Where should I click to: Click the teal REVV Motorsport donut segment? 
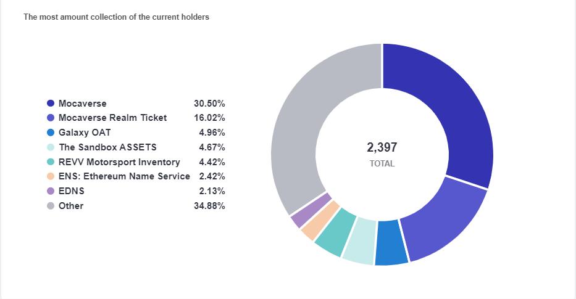335,232
